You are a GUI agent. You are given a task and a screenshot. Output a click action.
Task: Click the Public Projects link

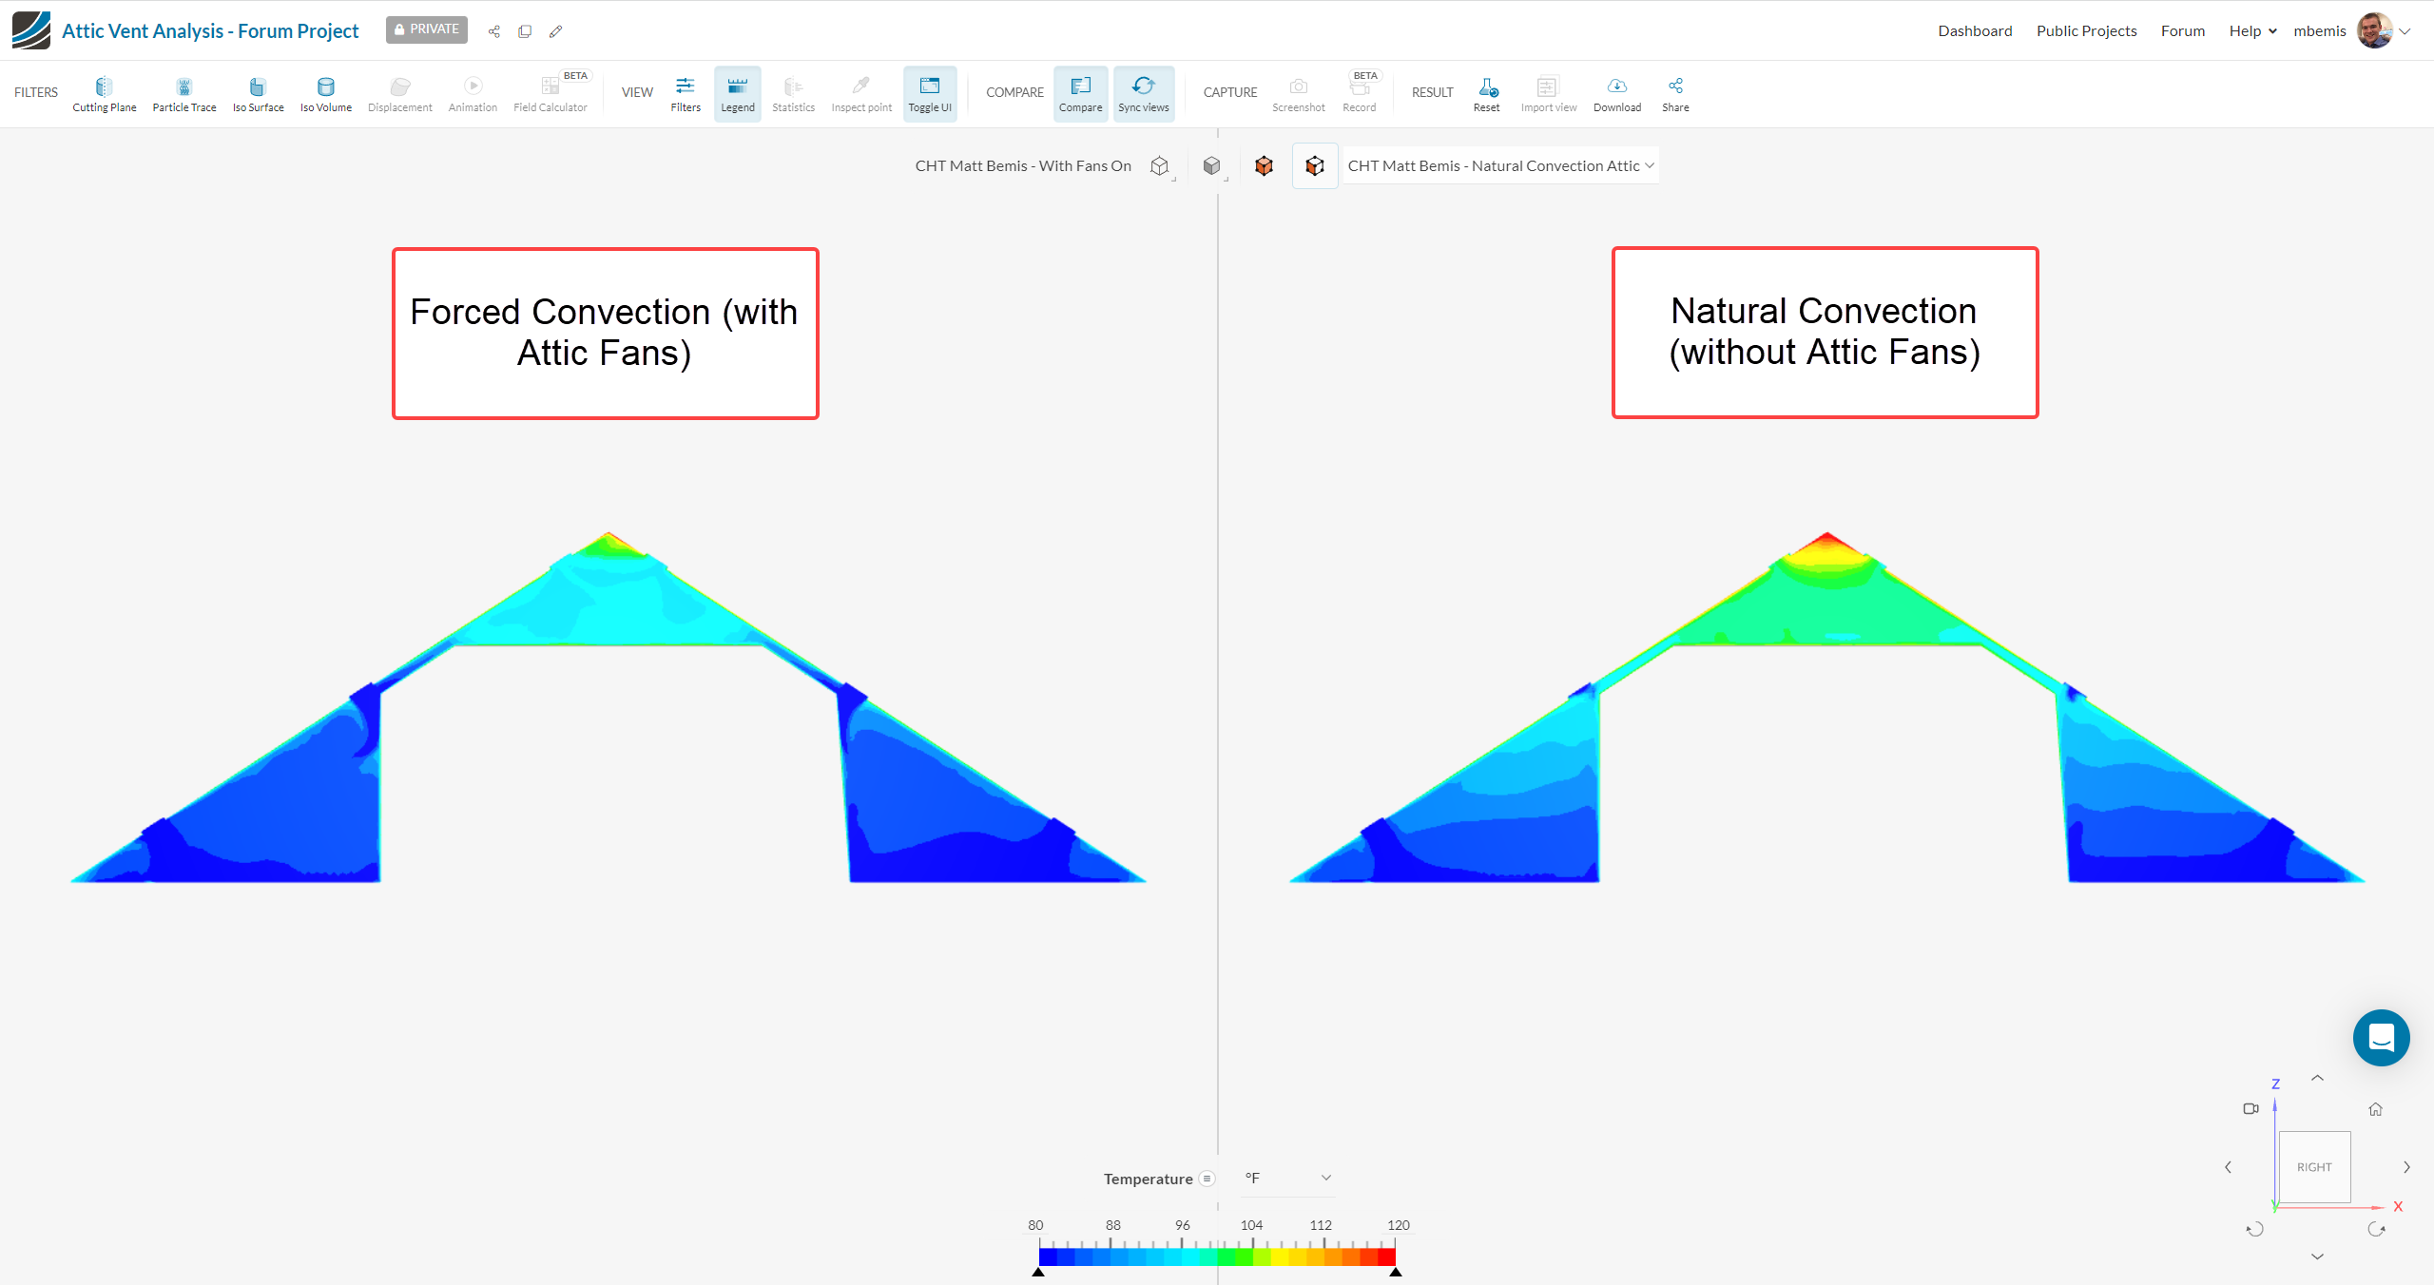click(2086, 30)
